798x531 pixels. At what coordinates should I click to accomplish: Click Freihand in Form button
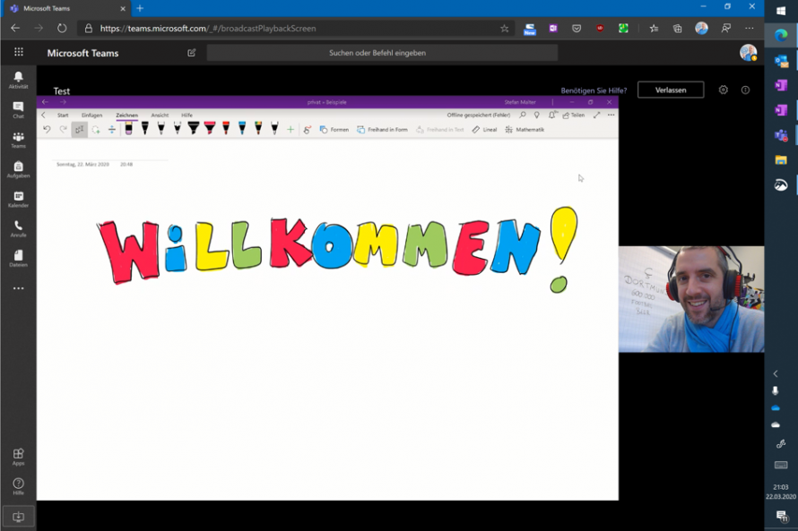point(382,130)
